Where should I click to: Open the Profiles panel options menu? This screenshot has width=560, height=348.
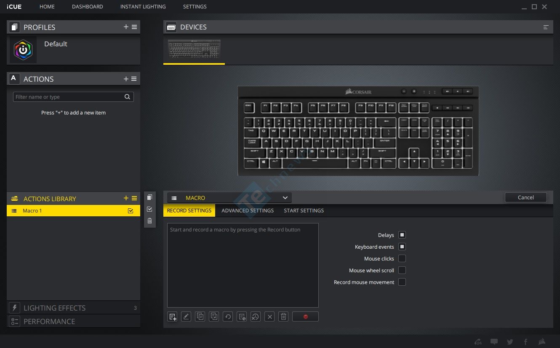(x=134, y=27)
